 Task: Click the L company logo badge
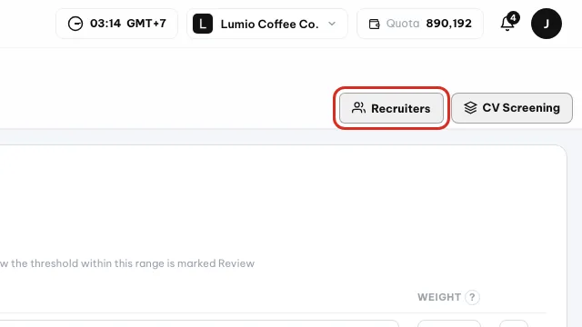[x=203, y=24]
